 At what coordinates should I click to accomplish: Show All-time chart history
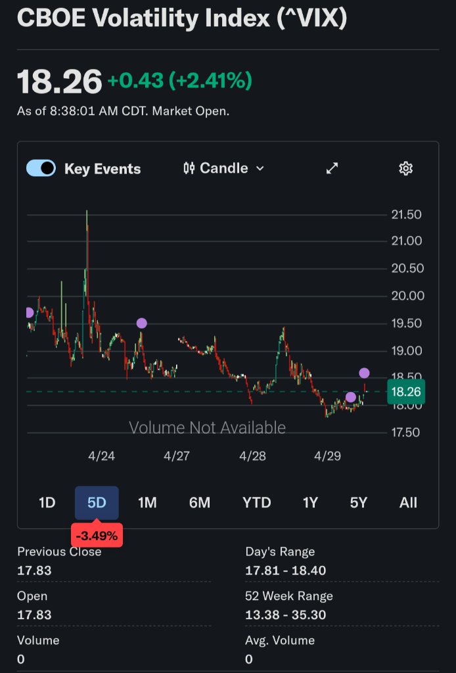408,503
